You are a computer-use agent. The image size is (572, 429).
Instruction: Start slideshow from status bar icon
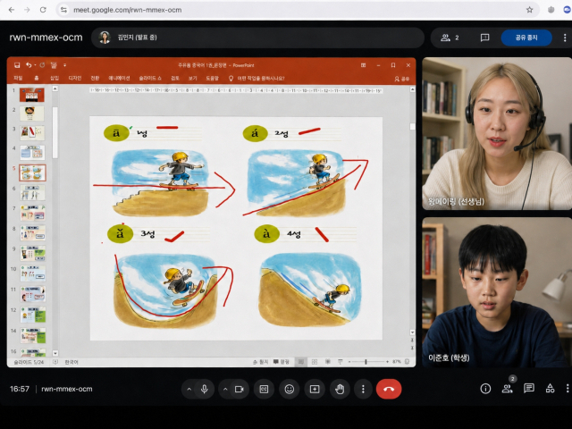point(340,362)
